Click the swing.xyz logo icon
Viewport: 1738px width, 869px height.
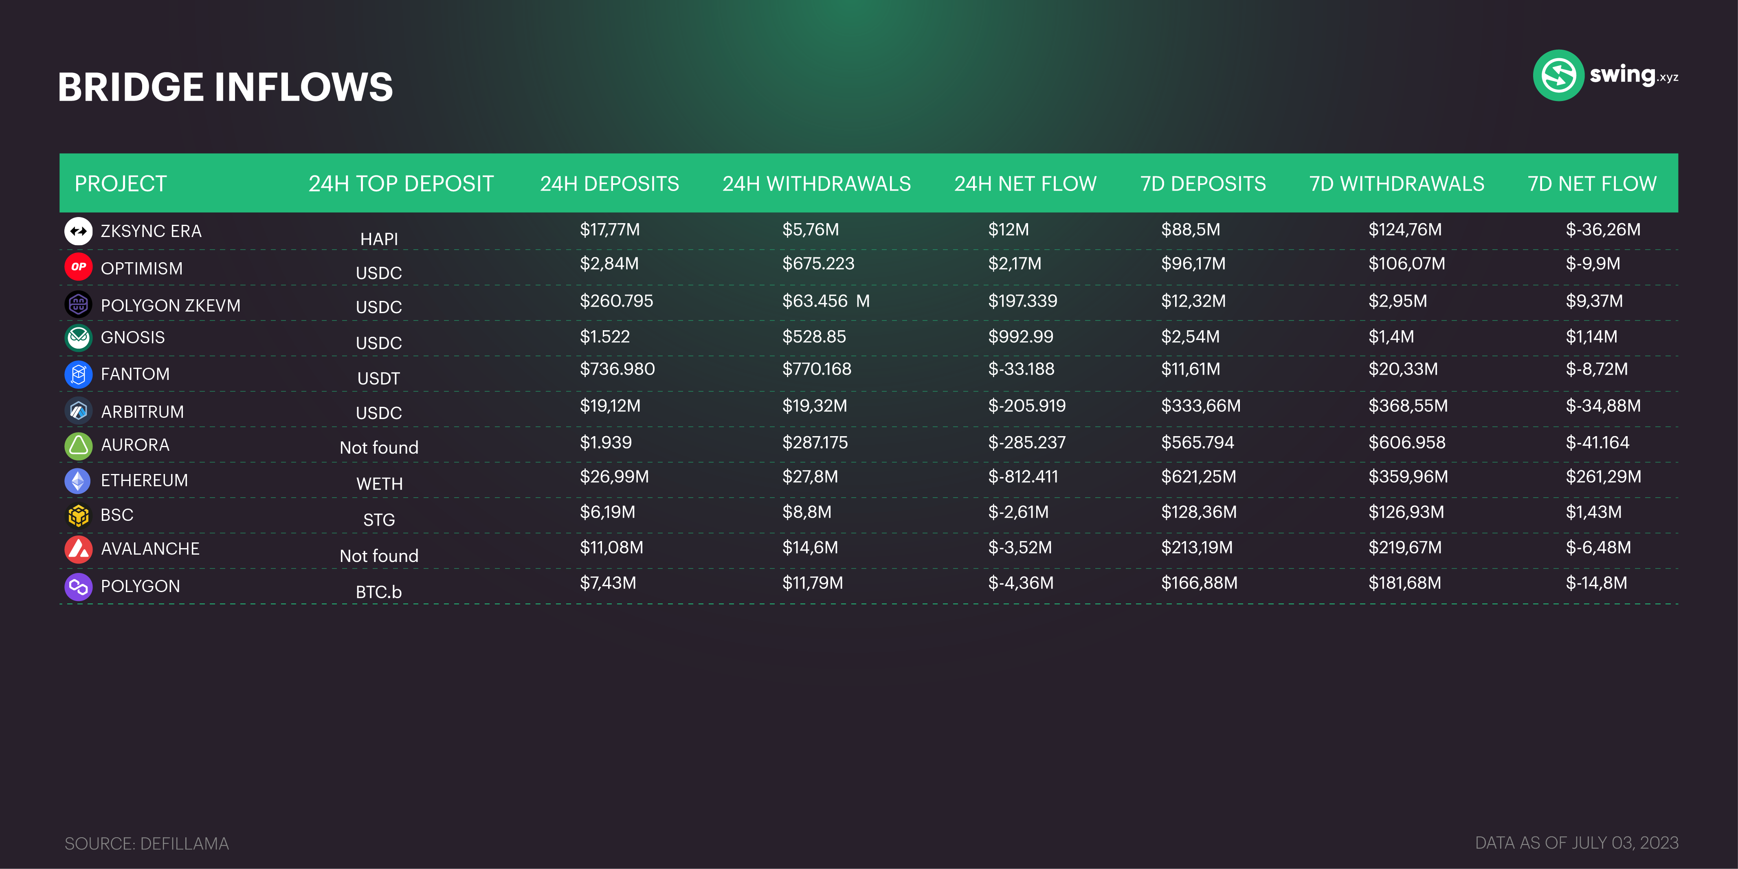pyautogui.click(x=1558, y=75)
